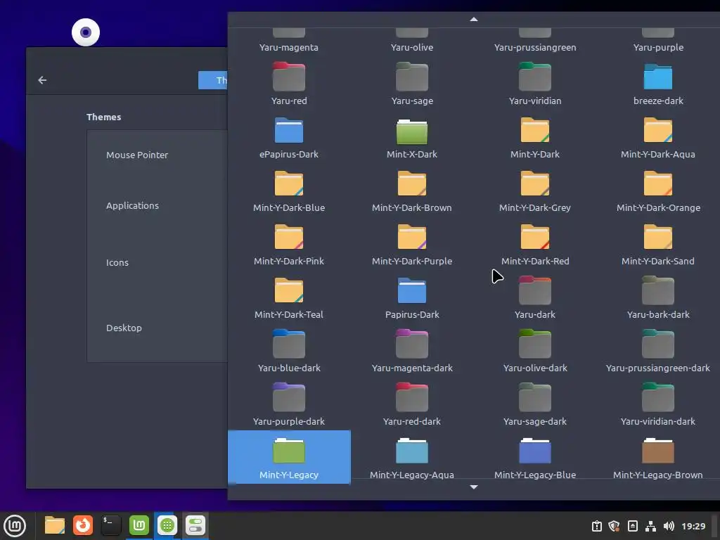This screenshot has height=540, width=720.
Task: Launch Firefox from the panel
Action: tap(83, 525)
